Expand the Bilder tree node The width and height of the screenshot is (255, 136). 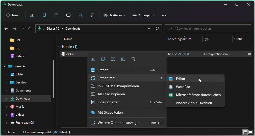[7, 74]
